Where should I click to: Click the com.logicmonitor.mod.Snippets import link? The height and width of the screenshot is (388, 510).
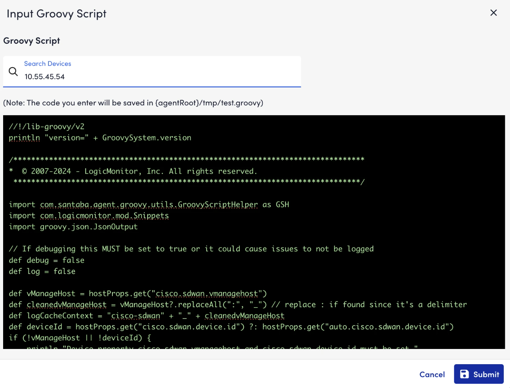[104, 215]
